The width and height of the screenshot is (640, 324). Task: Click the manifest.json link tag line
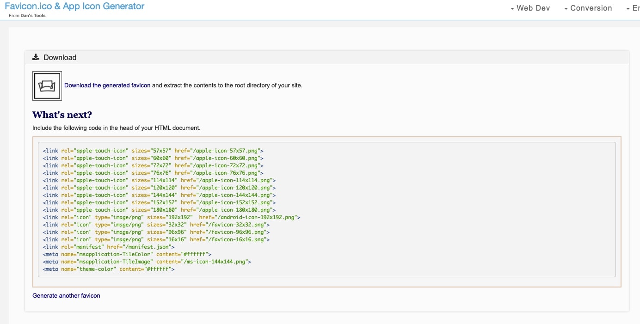click(109, 247)
